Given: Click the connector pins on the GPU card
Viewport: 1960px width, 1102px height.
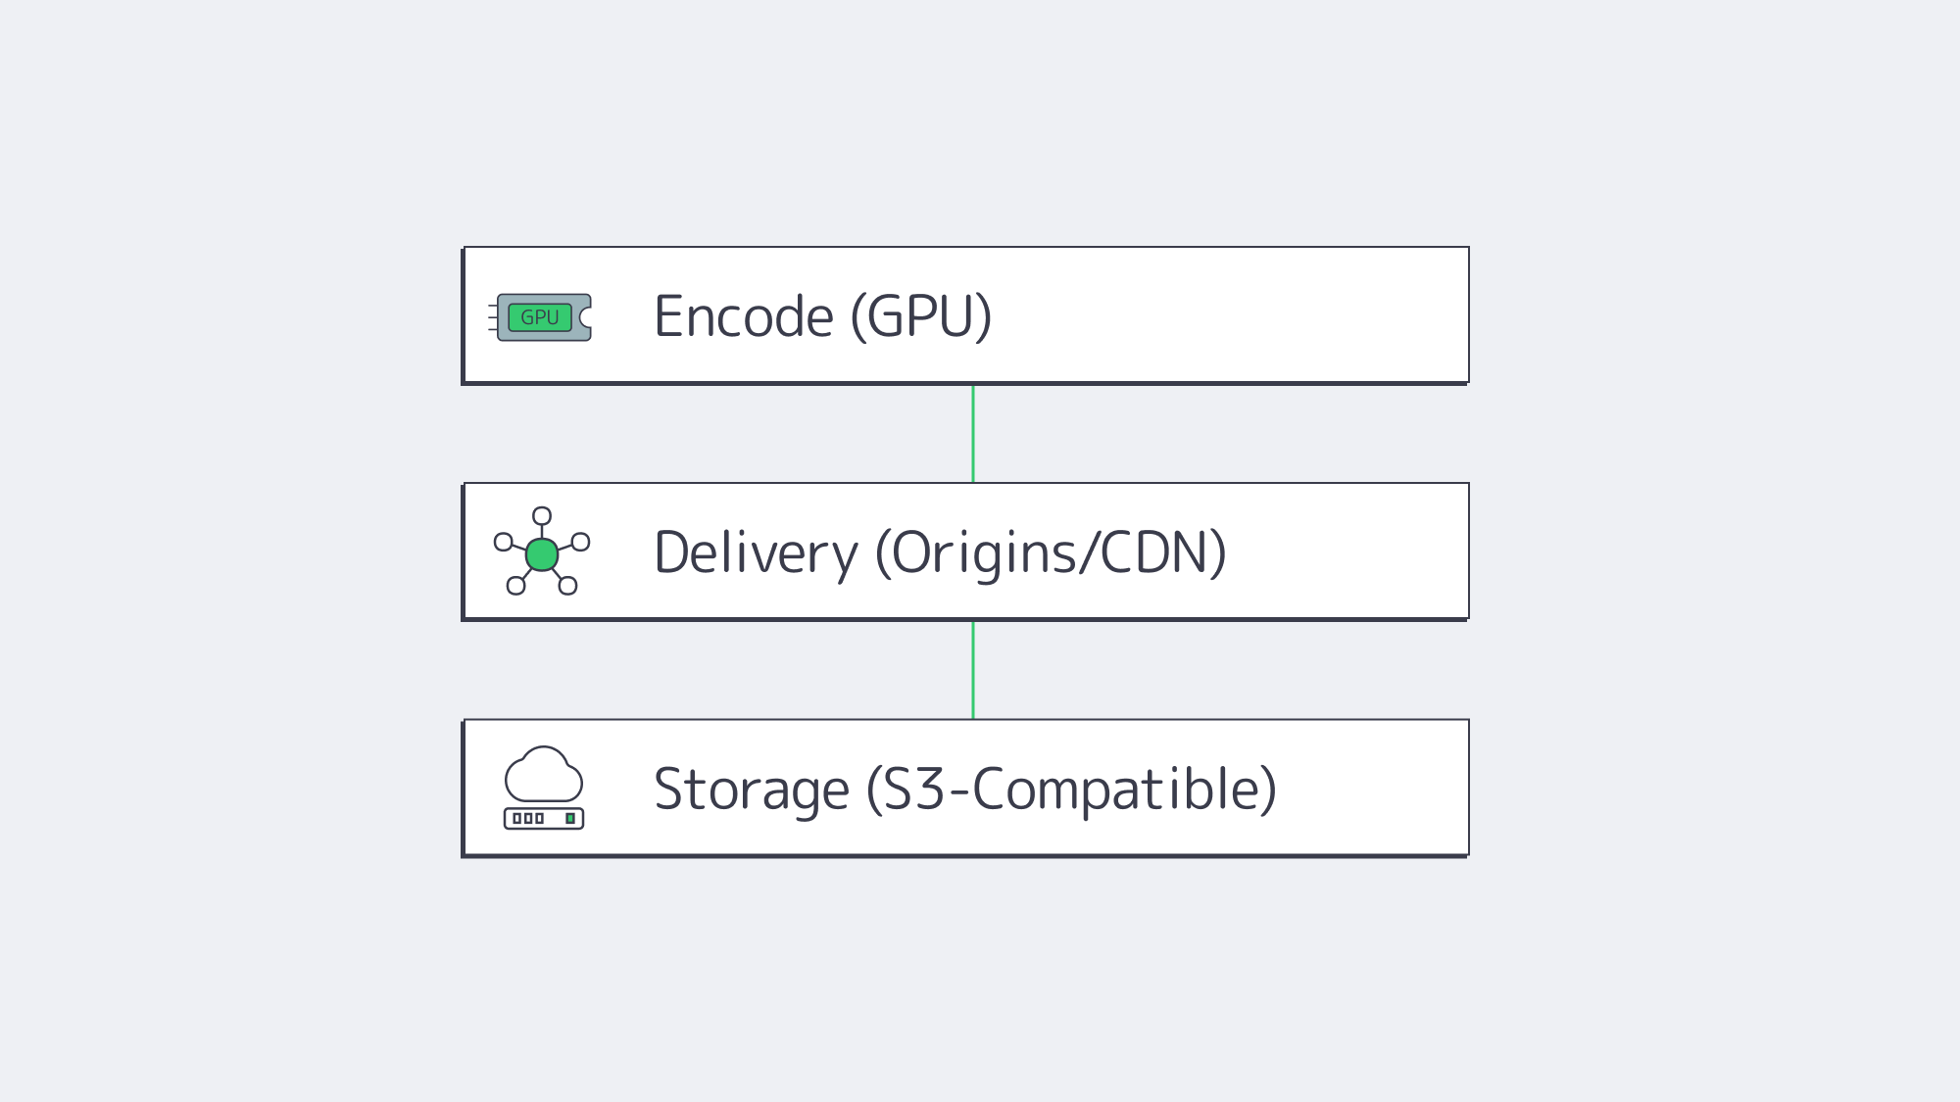Looking at the screenshot, I should coord(493,317).
